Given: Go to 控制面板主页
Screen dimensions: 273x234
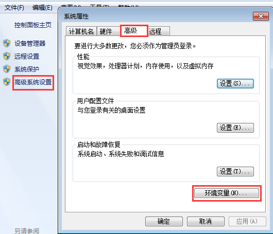Looking at the screenshot, I should (33, 25).
